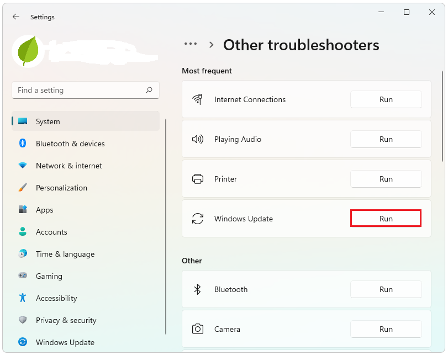Click the Printer row label
Image resolution: width=448 pixels, height=355 pixels.
click(x=225, y=179)
